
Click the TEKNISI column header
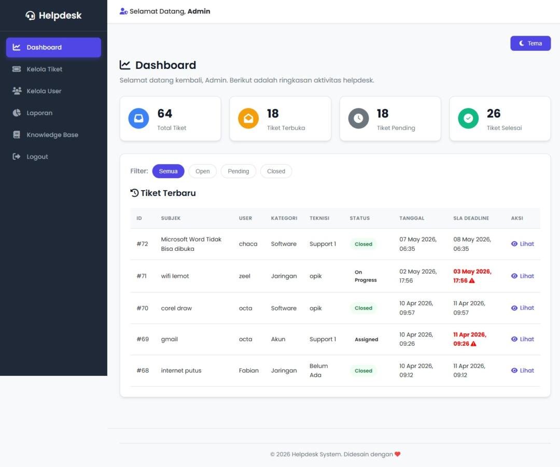[x=319, y=218]
